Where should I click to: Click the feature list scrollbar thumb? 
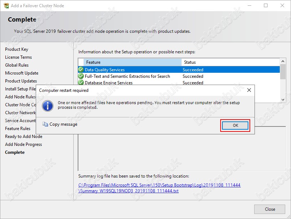pos(283,72)
